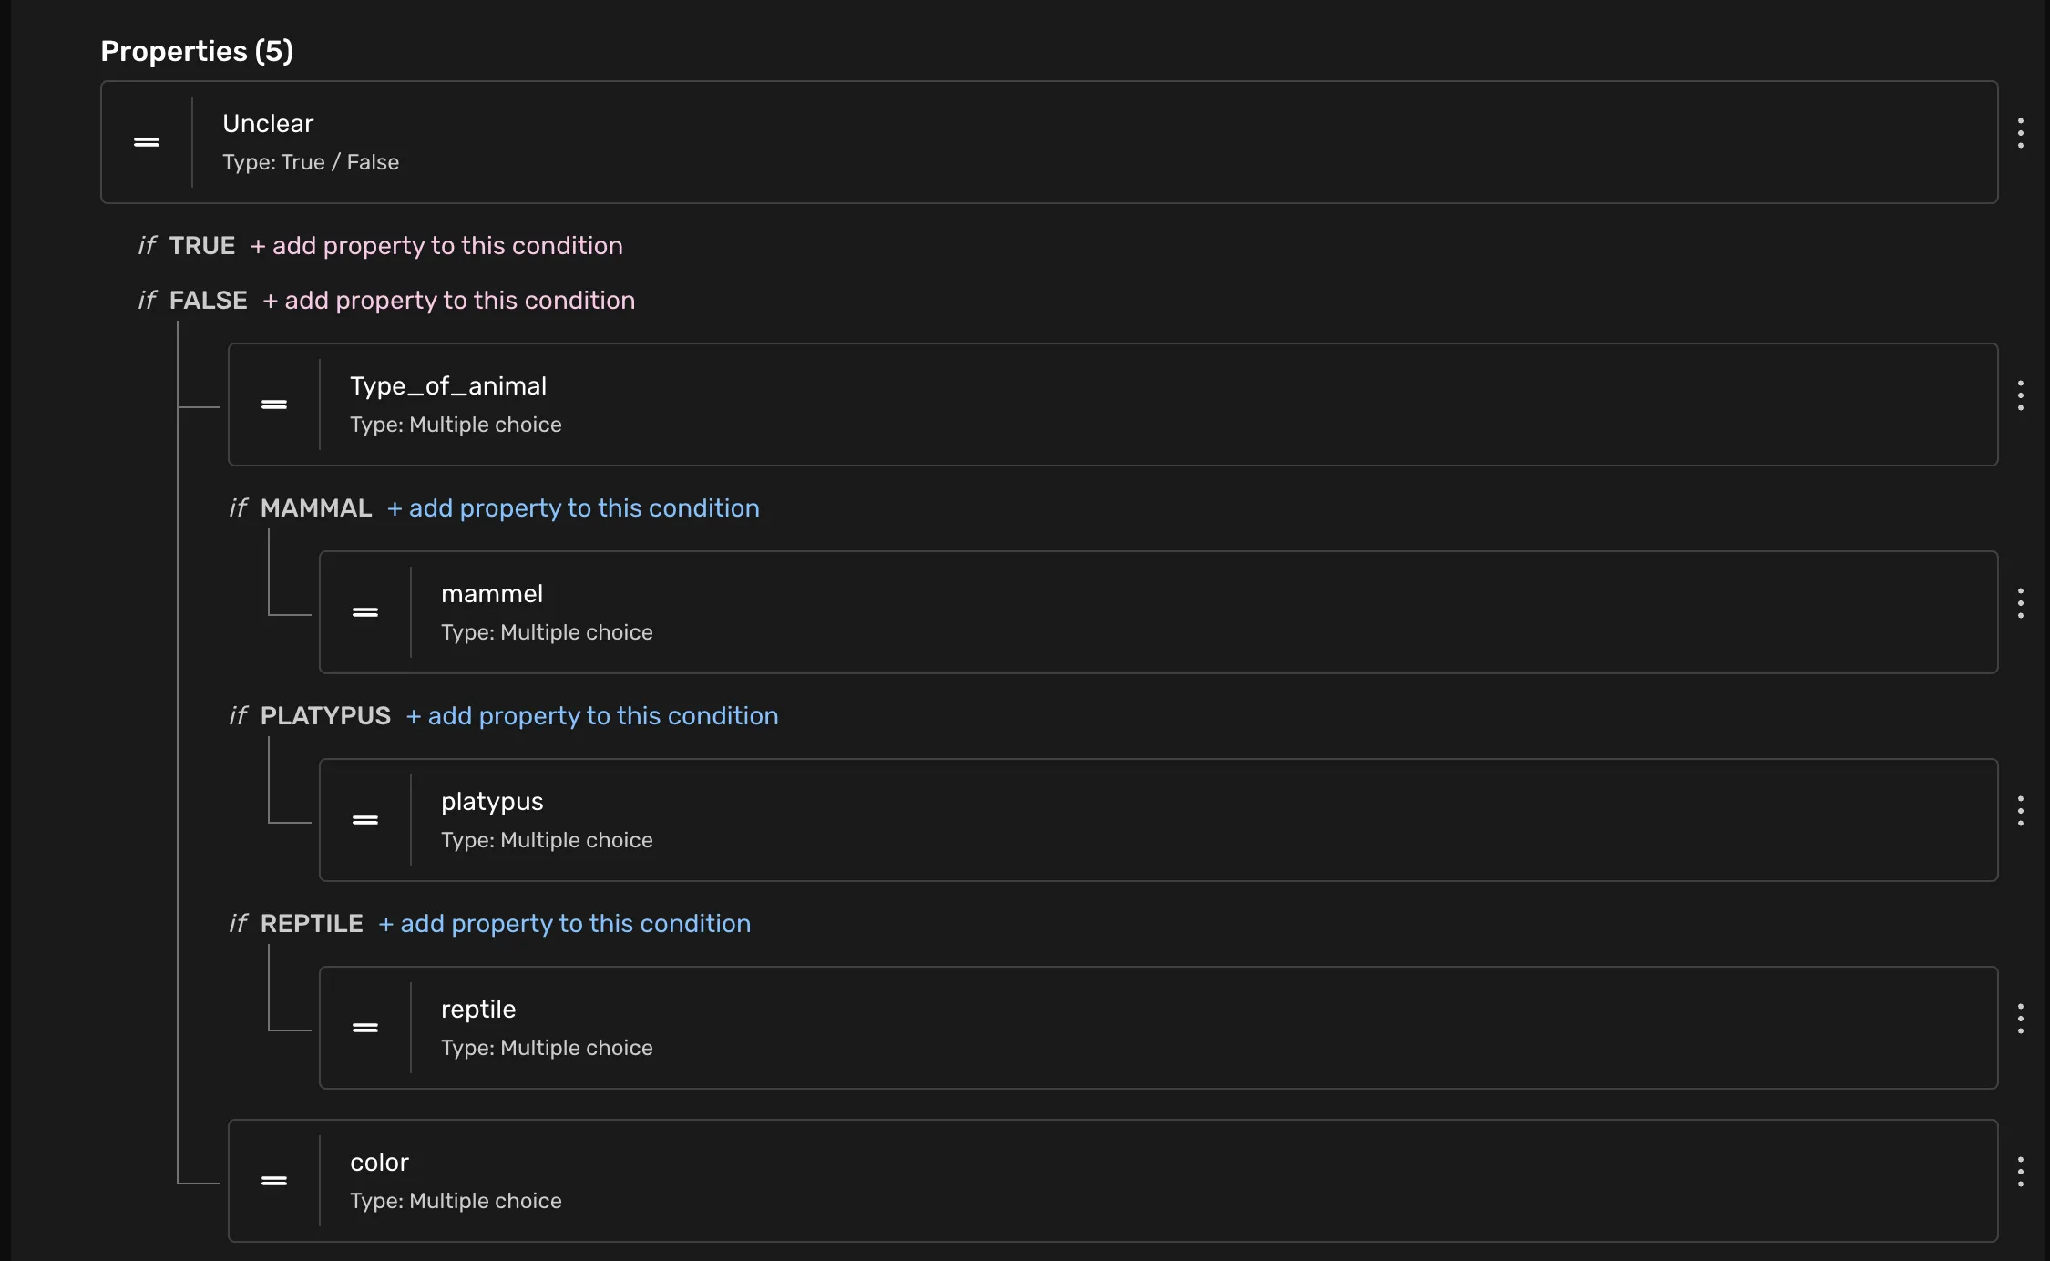Open the three-dot menu for platypus
The height and width of the screenshot is (1261, 2050).
coord(2021,811)
